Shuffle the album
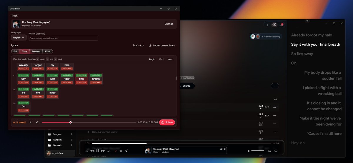This screenshot has height=163, width=353. (187, 86)
